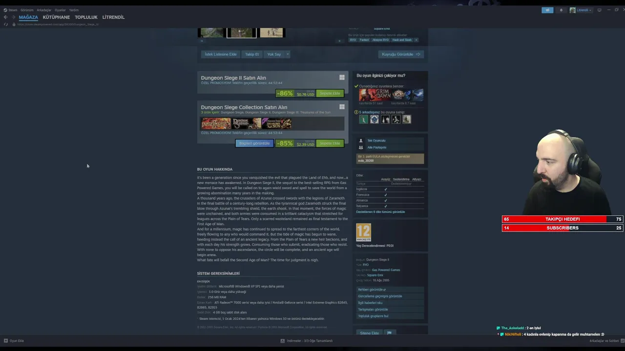This screenshot has width=625, height=351.
Task: Select the first screenshot thumbnail
Action: click(x=211, y=33)
